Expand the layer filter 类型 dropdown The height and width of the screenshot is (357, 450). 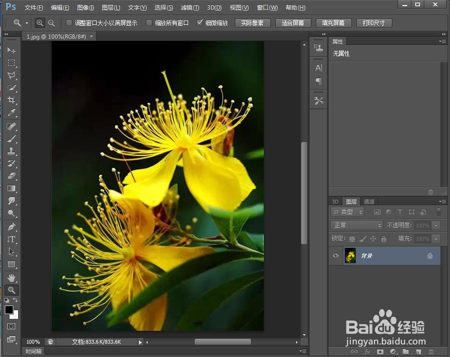point(348,212)
